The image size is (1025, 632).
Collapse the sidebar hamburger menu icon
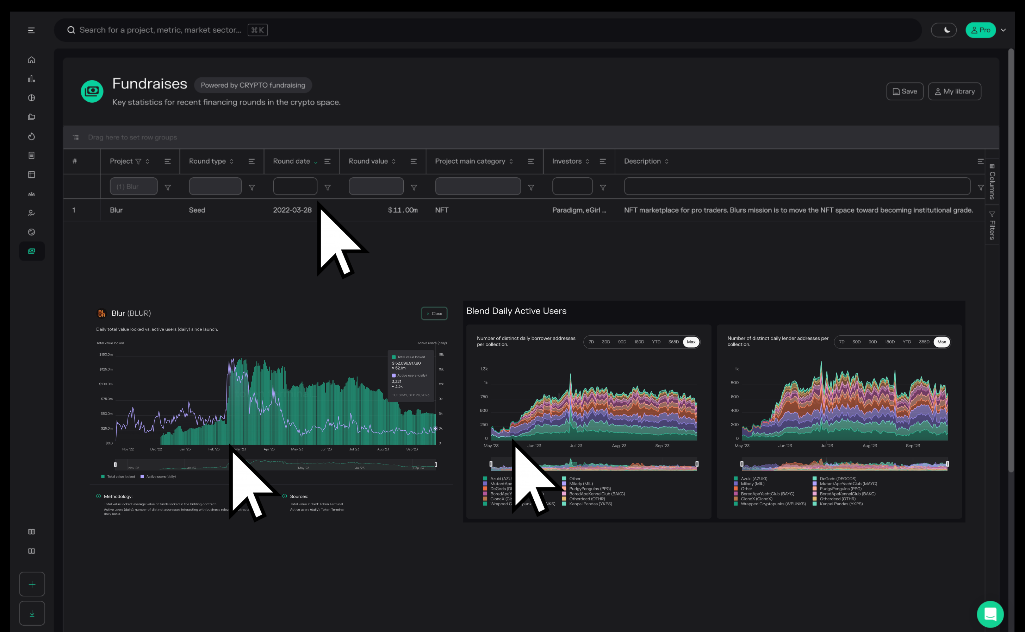(x=31, y=30)
